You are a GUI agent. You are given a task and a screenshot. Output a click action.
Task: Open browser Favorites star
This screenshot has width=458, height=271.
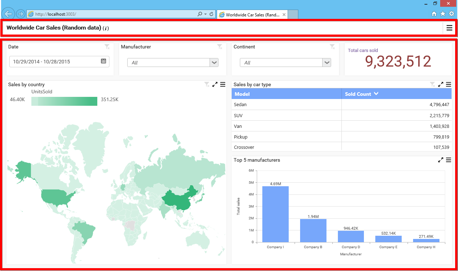point(443,14)
